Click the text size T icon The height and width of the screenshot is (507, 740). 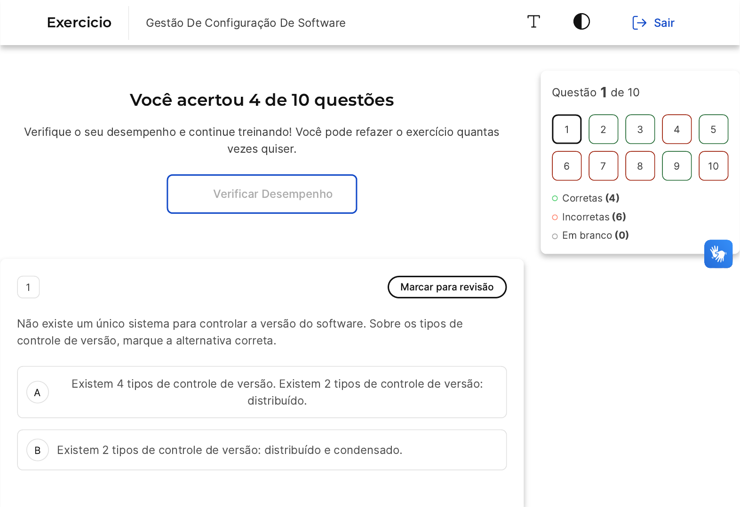pos(533,22)
